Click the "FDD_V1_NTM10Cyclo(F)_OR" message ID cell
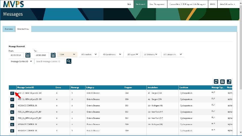This screenshot has height=136, width=242. [x=30, y=99]
